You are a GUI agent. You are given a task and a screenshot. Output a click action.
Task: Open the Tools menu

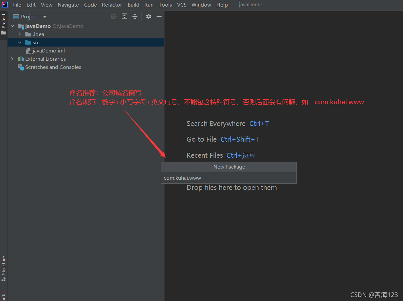tap(165, 5)
